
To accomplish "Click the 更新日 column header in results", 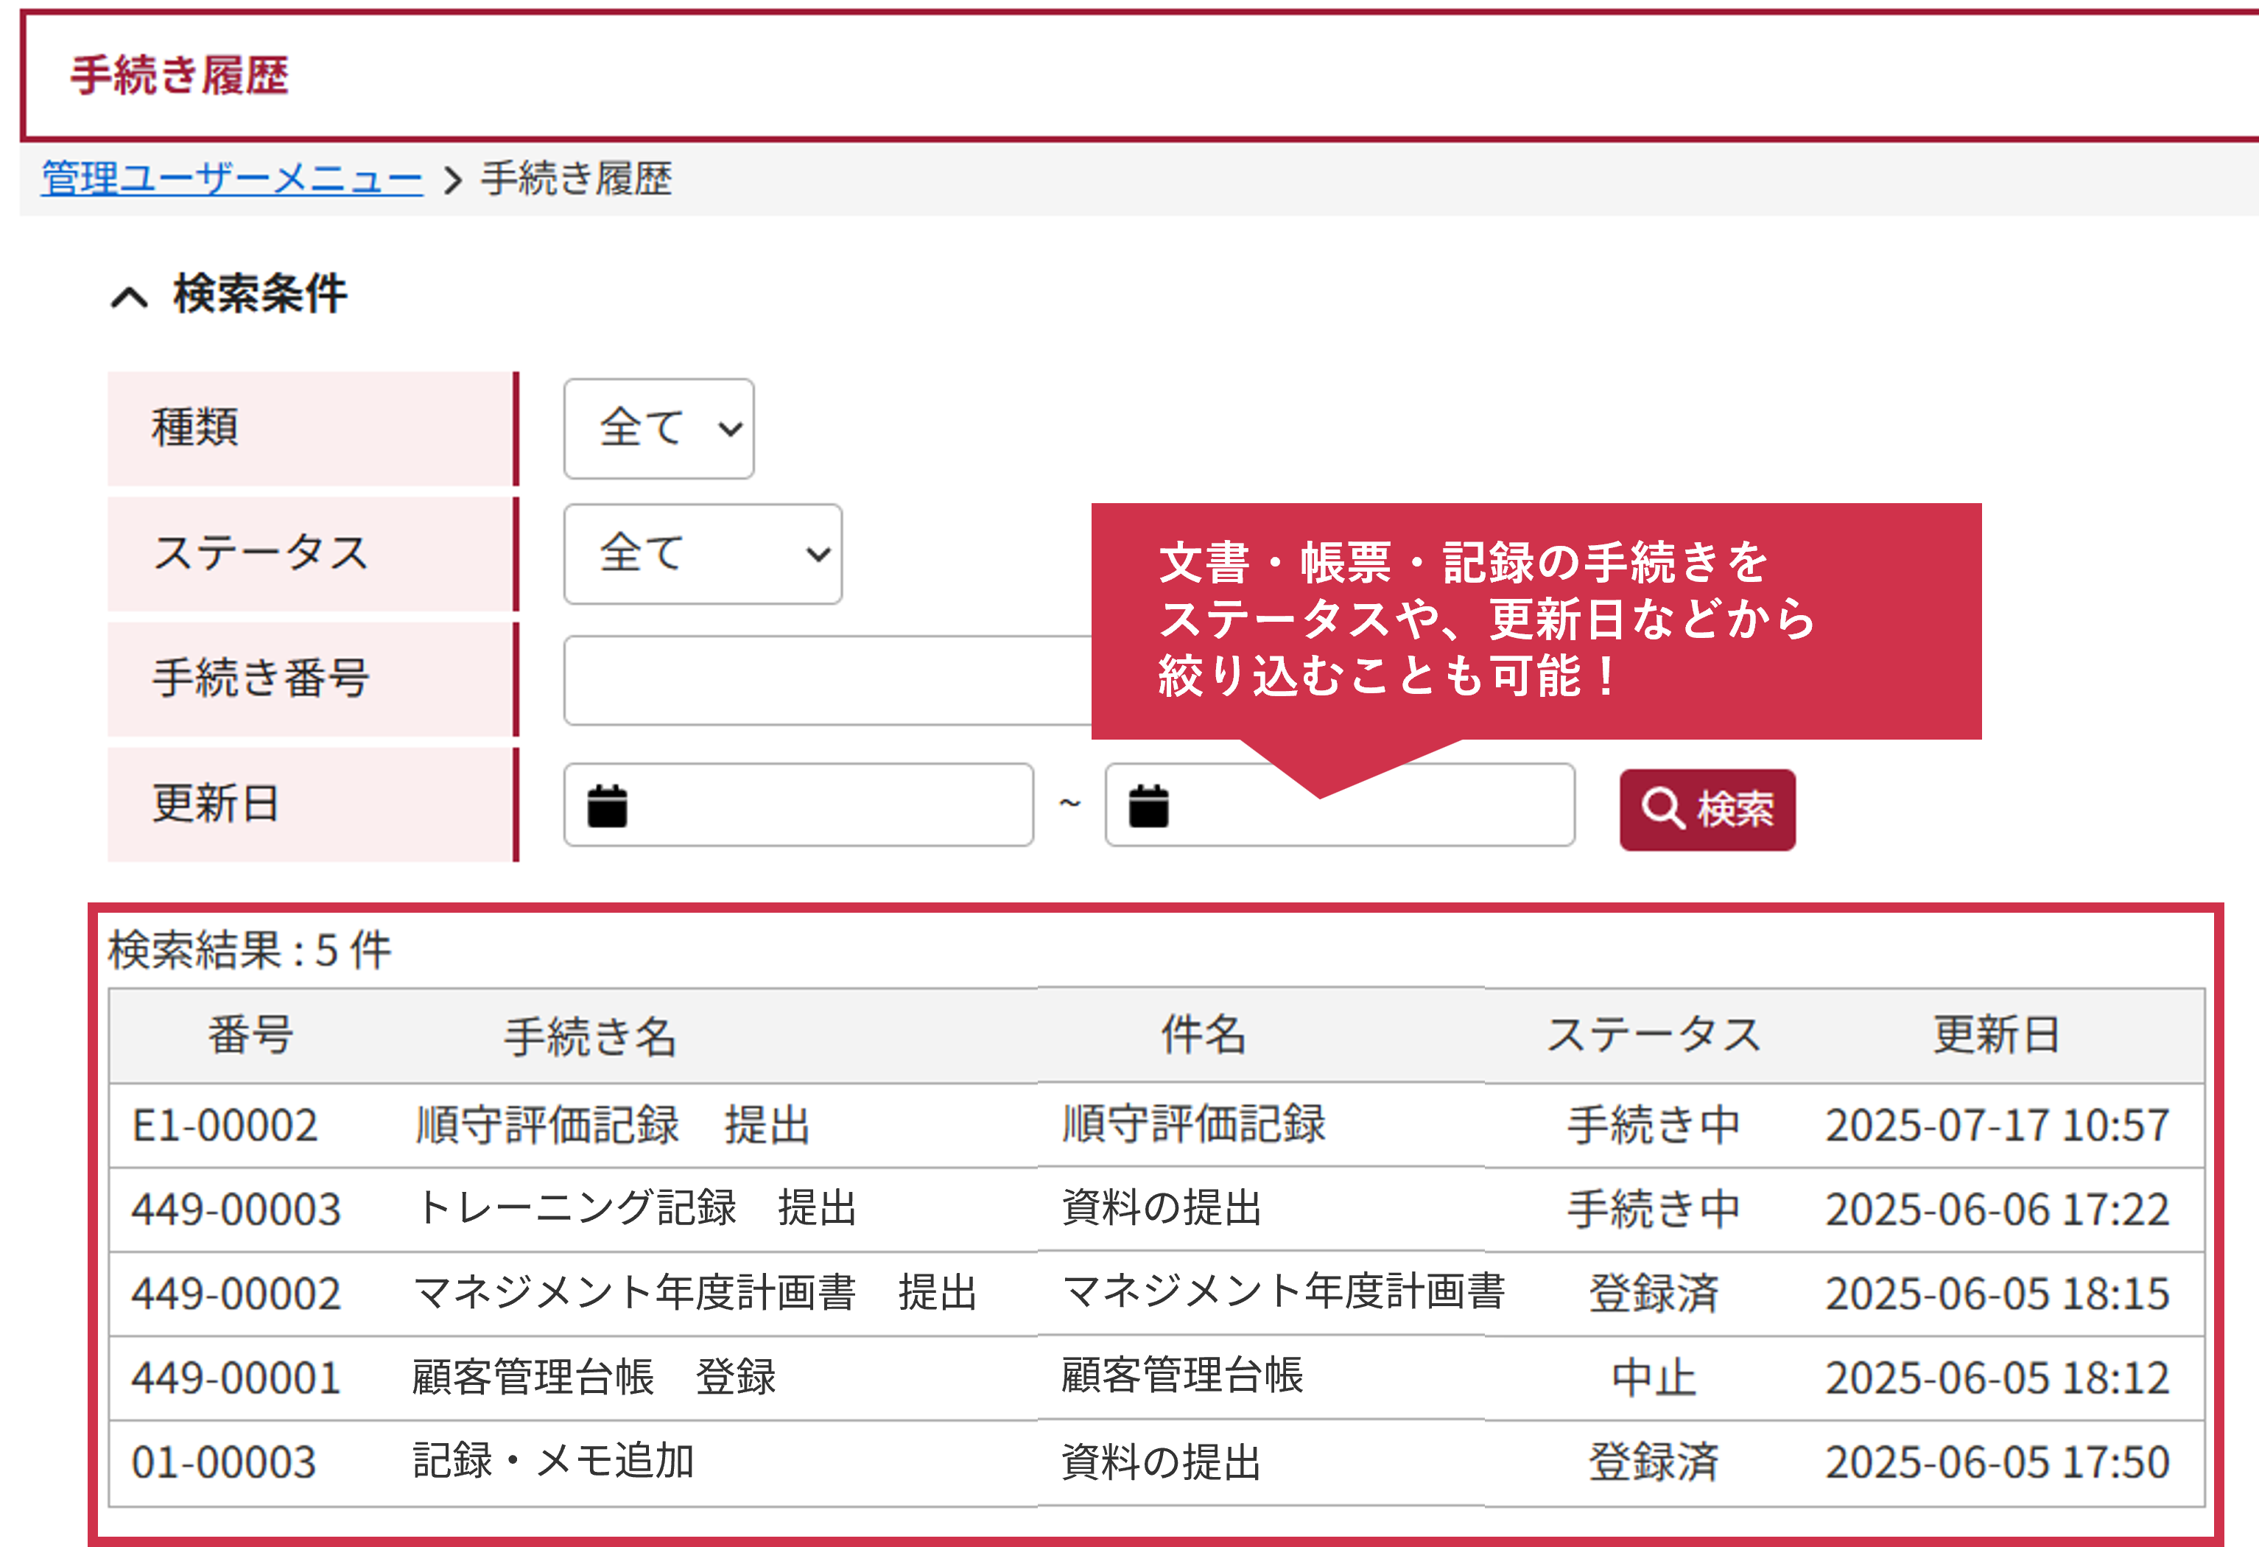I will [x=1997, y=1034].
